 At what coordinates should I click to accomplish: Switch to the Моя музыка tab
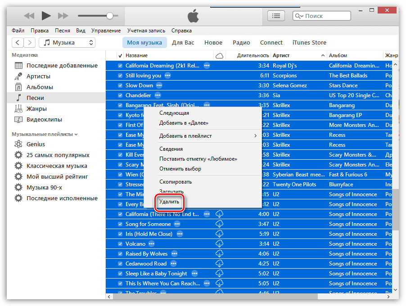click(144, 42)
